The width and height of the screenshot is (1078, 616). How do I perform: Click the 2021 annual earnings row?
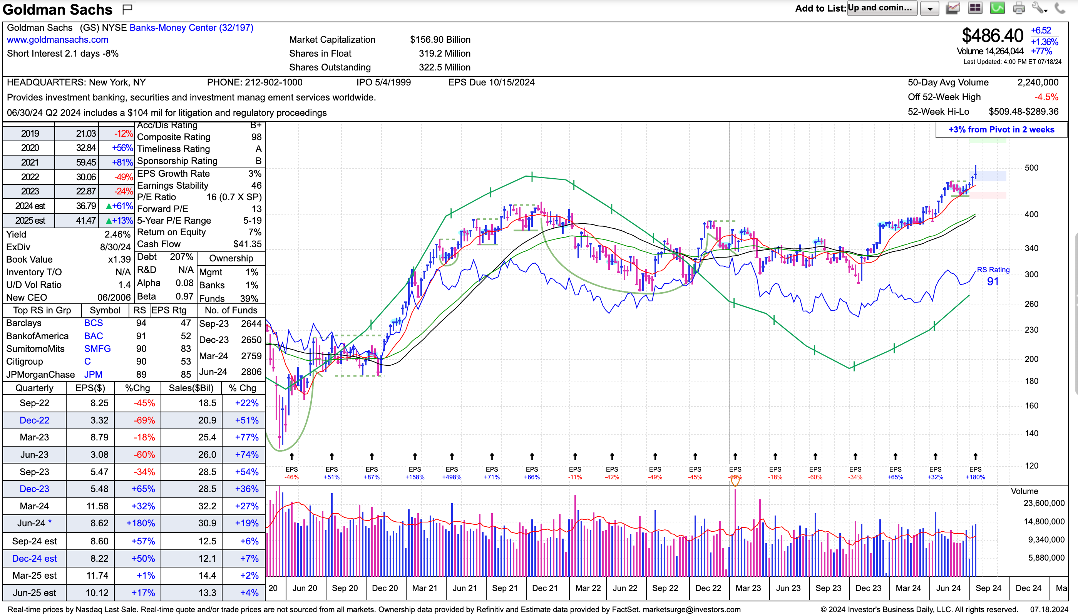click(68, 162)
